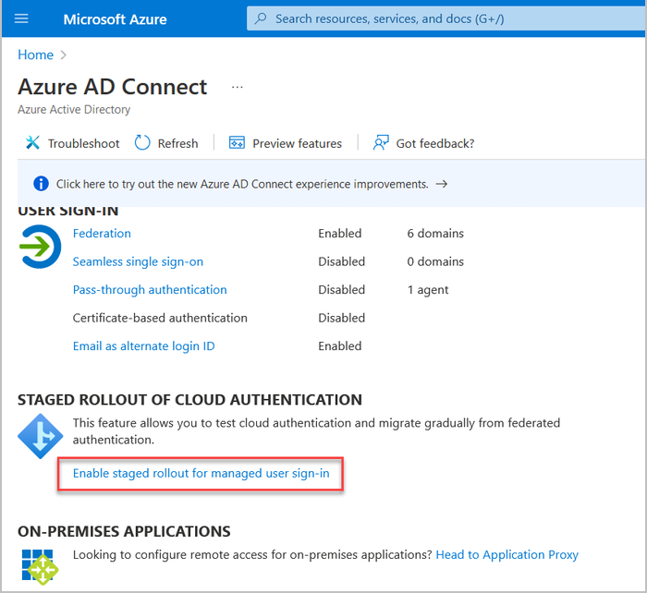Image resolution: width=647 pixels, height=593 pixels.
Task: Select '1 agent' value
Action: point(427,290)
